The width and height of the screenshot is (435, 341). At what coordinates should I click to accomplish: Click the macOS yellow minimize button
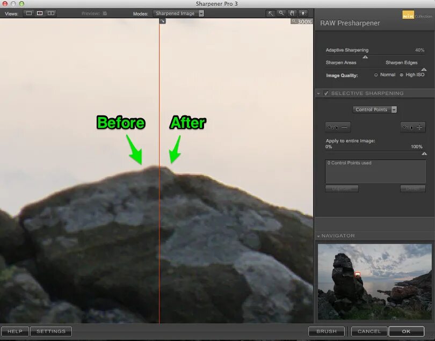tap(13, 4)
